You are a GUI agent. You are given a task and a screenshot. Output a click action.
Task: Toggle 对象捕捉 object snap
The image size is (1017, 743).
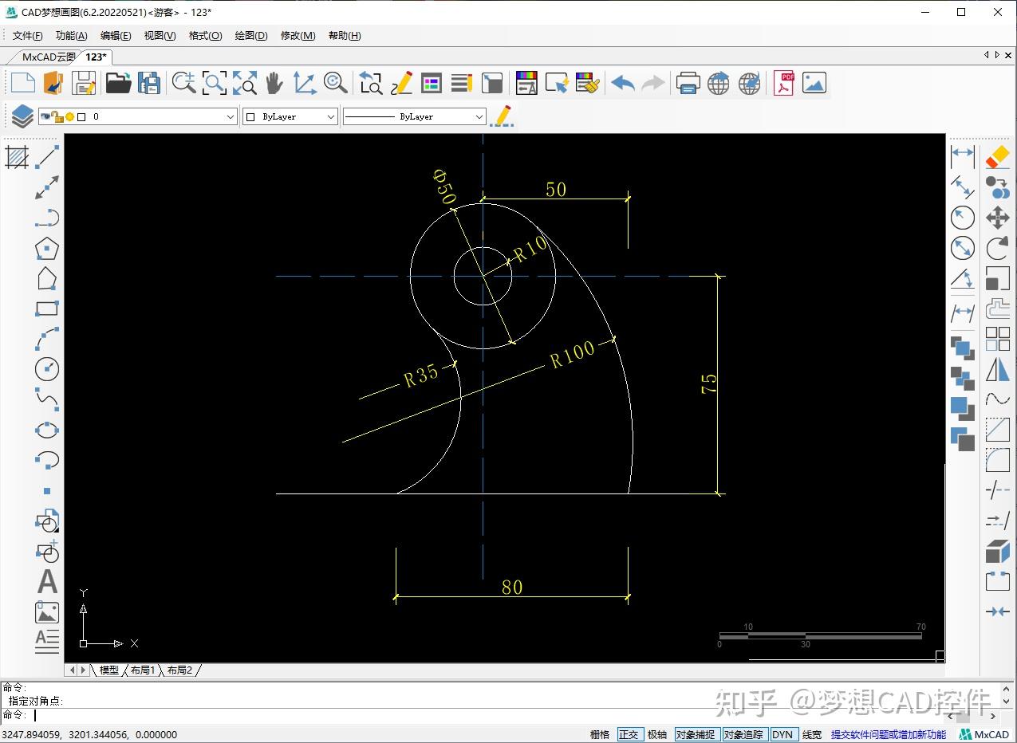[696, 734]
